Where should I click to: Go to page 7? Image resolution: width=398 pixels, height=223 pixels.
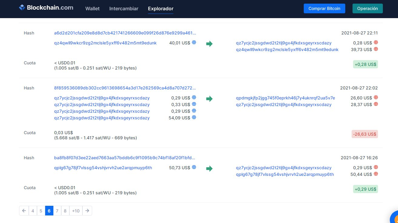(x=57, y=211)
